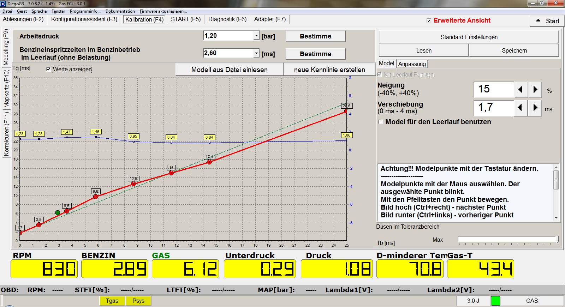The image size is (565, 307).
Task: Click the Neigung decrease left arrow
Action: (521, 90)
